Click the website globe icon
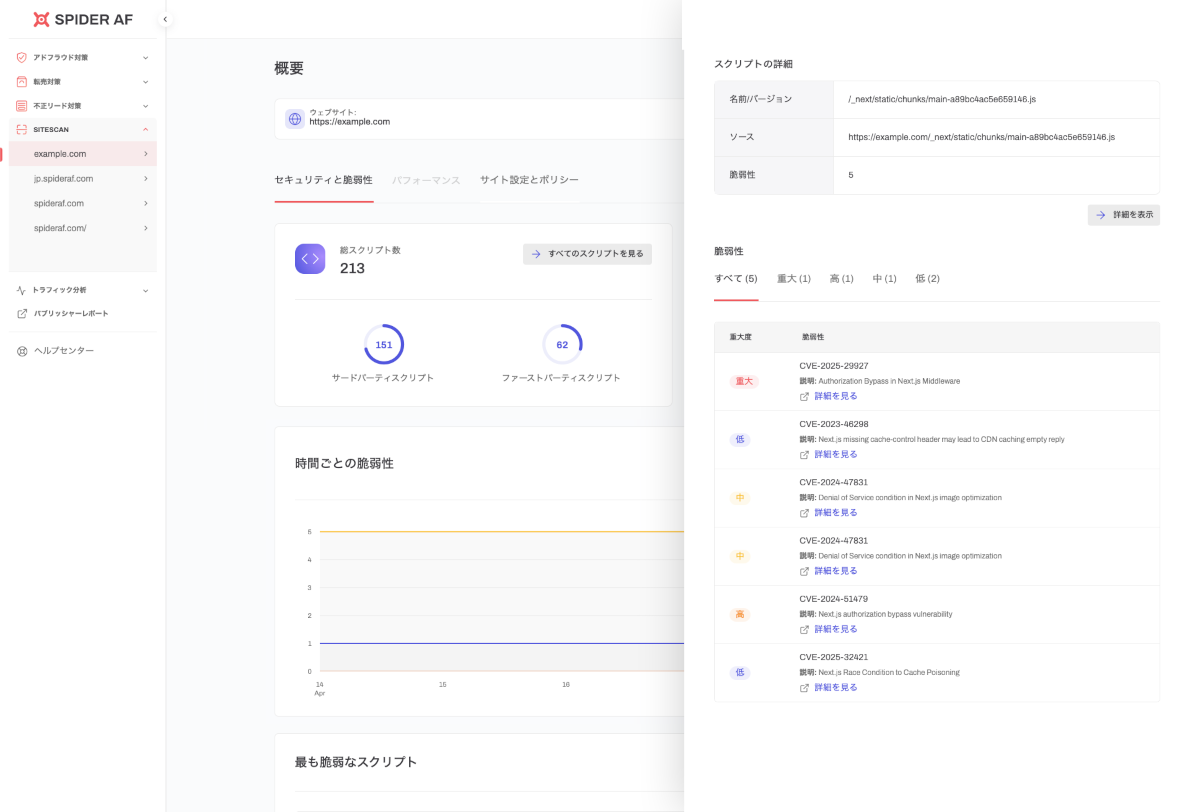 tap(295, 119)
